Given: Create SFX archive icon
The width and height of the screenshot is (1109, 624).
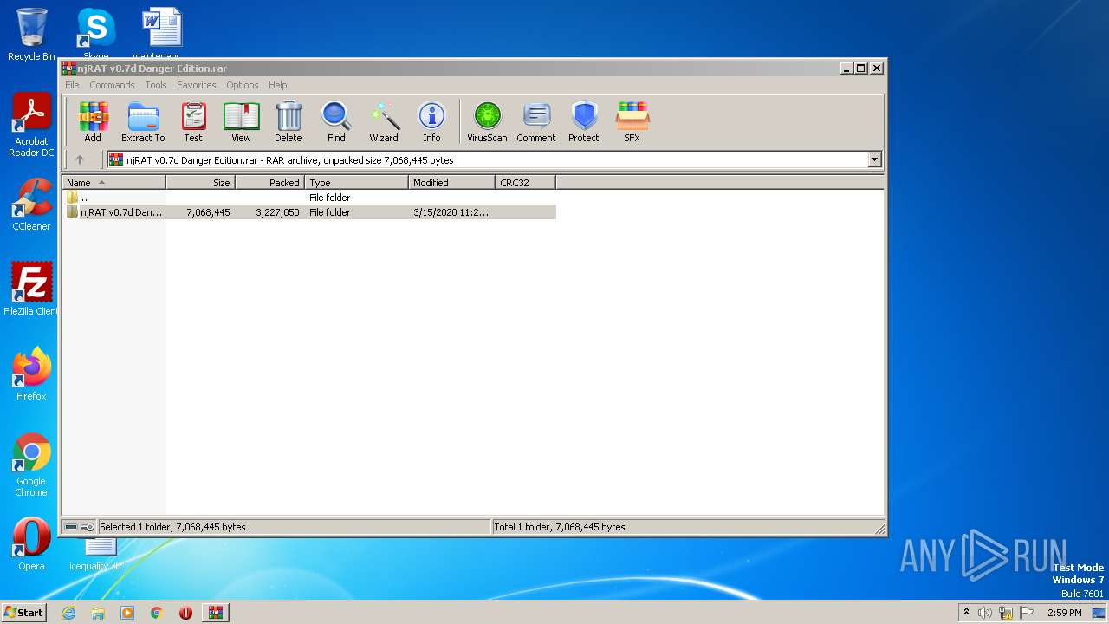Looking at the screenshot, I should [632, 122].
